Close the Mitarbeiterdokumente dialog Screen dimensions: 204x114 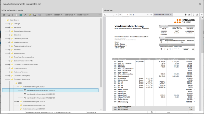pos(200,4)
